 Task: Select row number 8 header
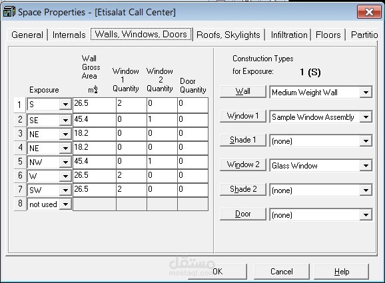[19, 204]
